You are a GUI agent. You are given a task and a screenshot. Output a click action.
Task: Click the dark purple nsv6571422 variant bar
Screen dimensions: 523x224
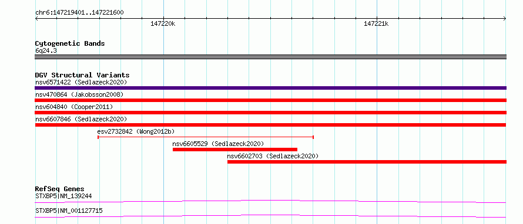(270, 88)
